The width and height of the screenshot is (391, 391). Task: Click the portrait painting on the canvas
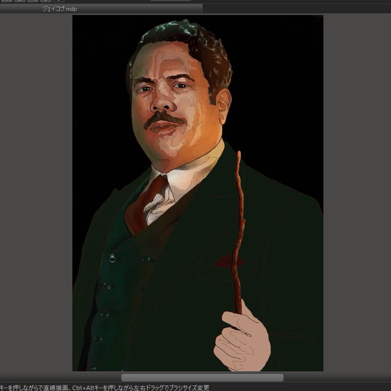(198, 193)
